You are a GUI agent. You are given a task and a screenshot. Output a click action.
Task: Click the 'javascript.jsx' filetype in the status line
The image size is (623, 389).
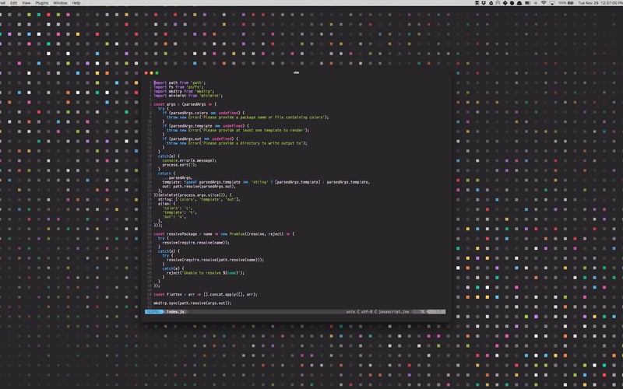tap(393, 312)
